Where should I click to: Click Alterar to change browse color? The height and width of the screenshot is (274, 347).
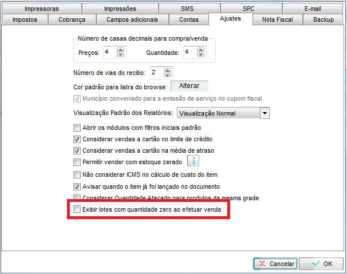coord(189,86)
